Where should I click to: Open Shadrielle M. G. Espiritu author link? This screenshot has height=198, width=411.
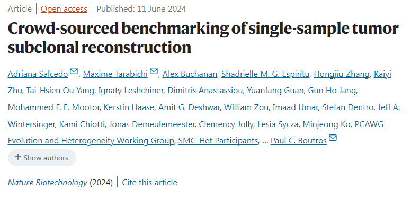265,74
